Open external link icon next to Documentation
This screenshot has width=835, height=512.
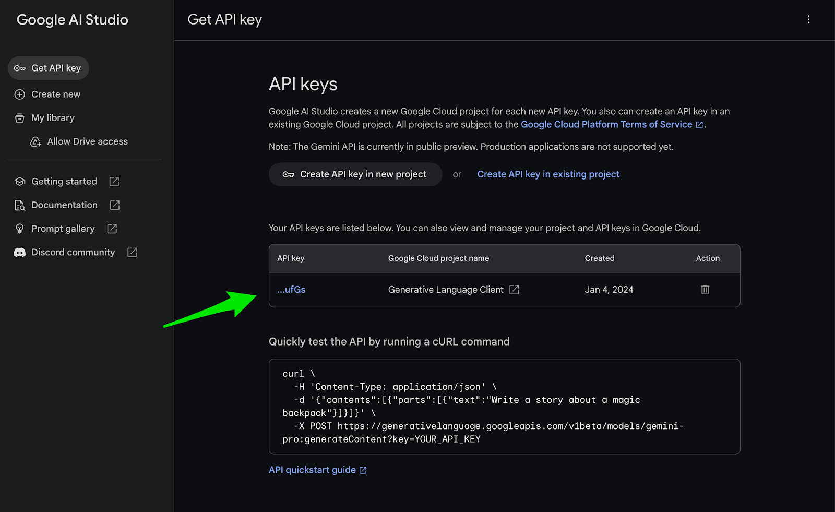[115, 205]
